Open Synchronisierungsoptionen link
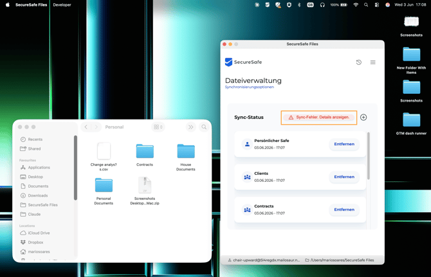The image size is (431, 277). click(x=250, y=87)
